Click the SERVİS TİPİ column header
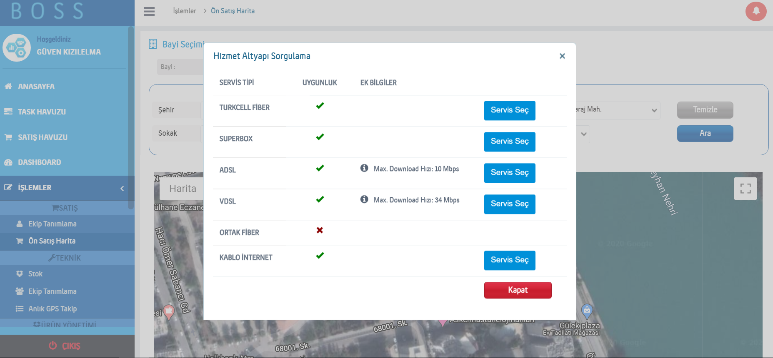The width and height of the screenshot is (773, 358). click(237, 82)
